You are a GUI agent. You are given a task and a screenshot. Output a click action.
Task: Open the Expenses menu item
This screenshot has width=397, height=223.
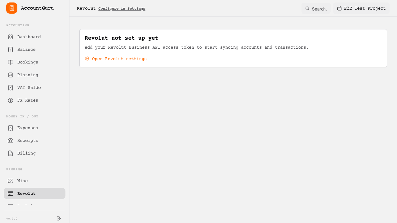[34, 128]
